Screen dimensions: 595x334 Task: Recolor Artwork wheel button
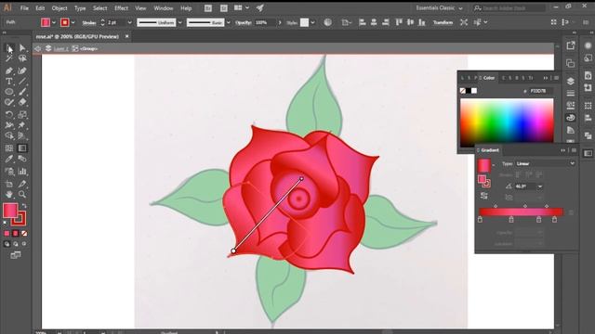[327, 22]
